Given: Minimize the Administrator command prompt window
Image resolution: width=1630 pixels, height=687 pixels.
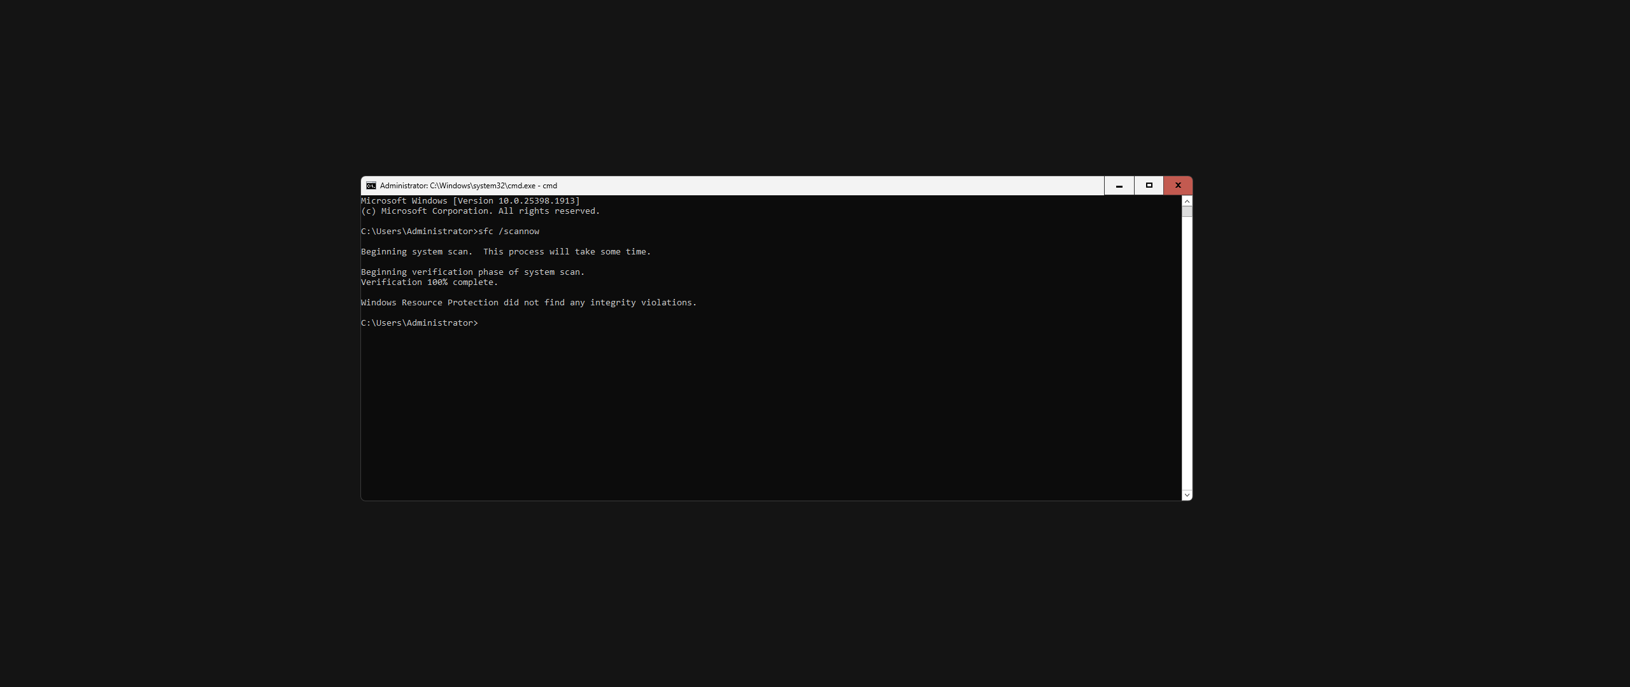Looking at the screenshot, I should 1119,186.
